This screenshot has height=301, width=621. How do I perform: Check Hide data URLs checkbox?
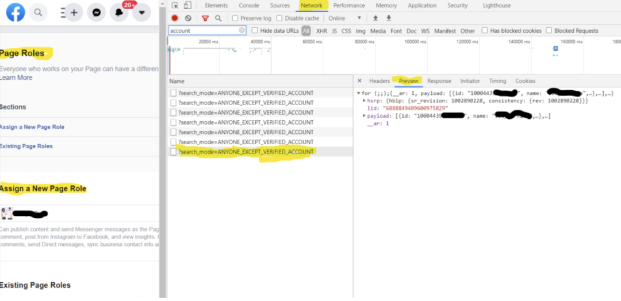(x=255, y=30)
